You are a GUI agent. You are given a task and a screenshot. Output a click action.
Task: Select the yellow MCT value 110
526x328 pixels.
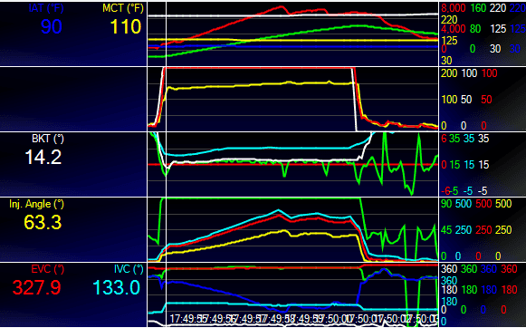(x=126, y=26)
